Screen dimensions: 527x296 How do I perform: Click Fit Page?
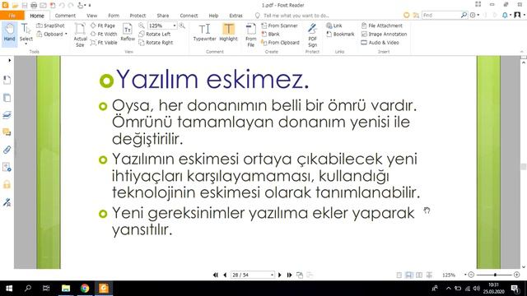pos(103,25)
